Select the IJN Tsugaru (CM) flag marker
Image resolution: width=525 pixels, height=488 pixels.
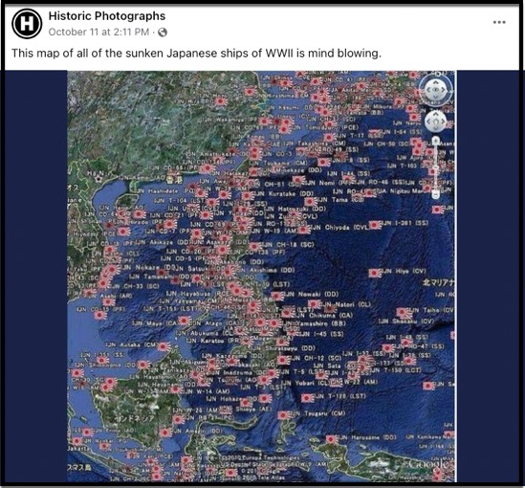(284, 415)
